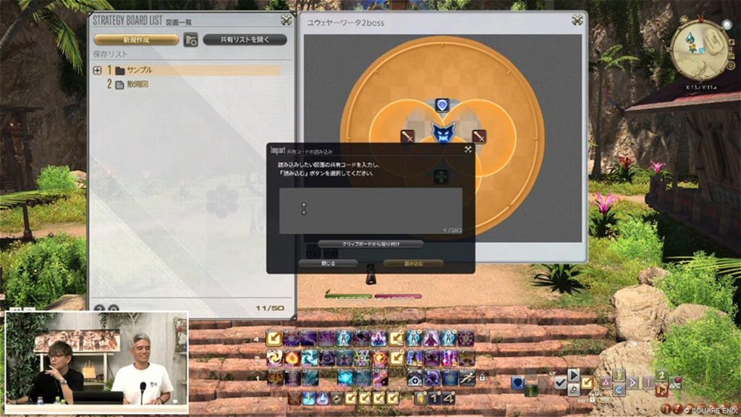Click the 新規作成 (create new) button

(136, 40)
